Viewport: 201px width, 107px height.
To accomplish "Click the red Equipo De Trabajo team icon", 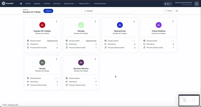I will (x=42, y=25).
